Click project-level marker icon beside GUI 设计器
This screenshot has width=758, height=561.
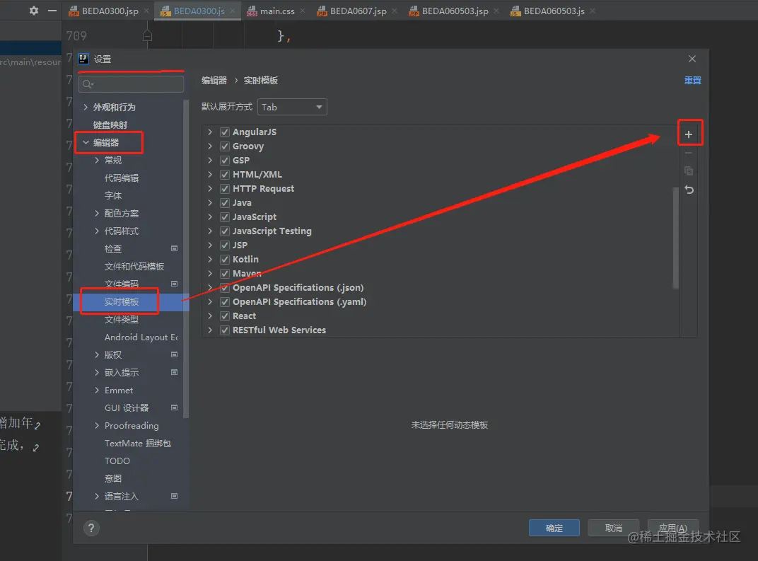click(x=175, y=407)
